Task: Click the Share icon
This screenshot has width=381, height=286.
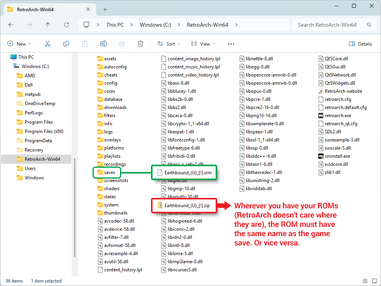Action: coord(122,44)
